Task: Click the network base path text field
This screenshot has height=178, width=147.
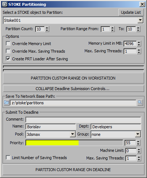Action: click(x=73, y=103)
